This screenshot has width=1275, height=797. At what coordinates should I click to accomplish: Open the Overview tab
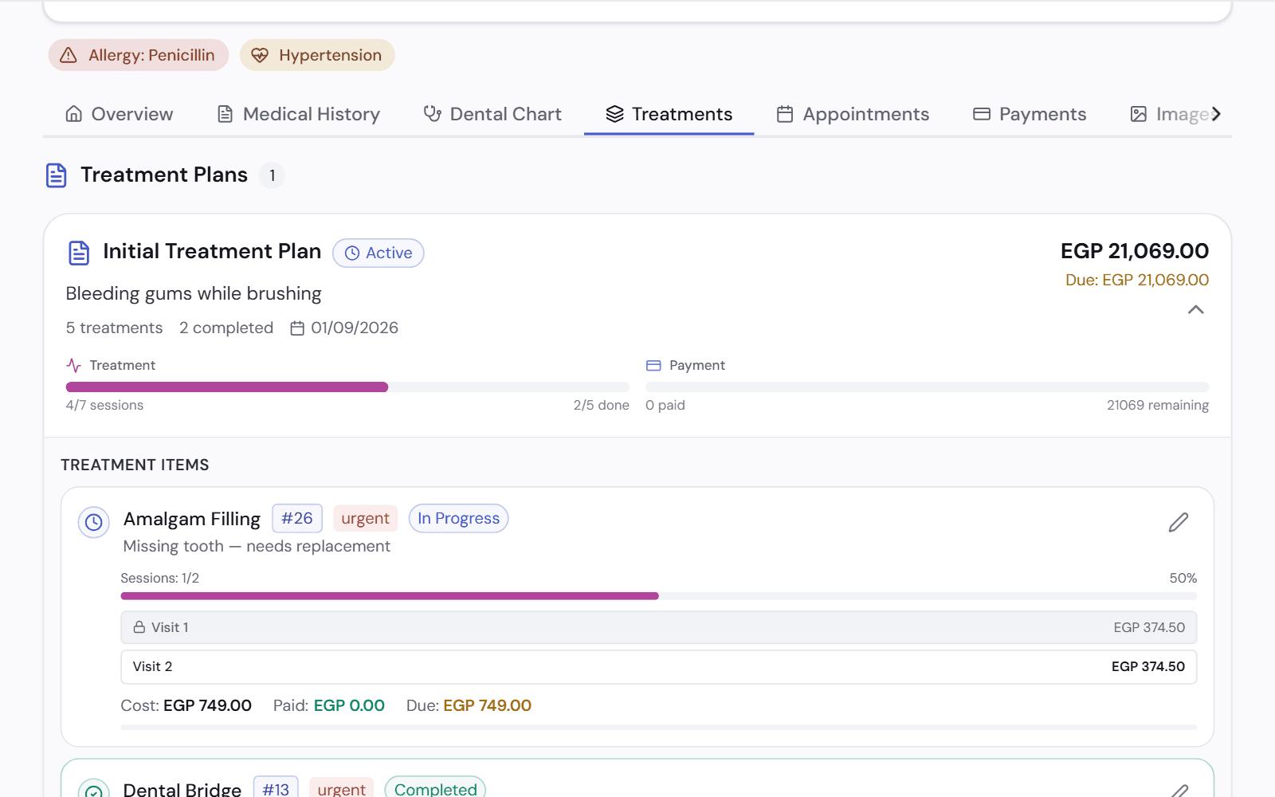click(120, 114)
